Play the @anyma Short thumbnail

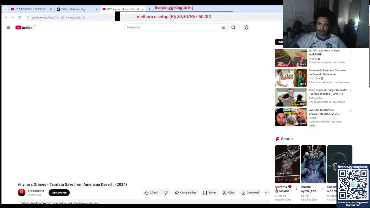tap(287, 164)
